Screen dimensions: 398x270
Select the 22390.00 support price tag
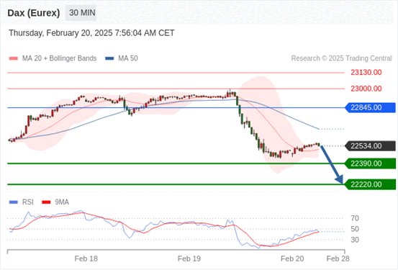tap(370, 163)
